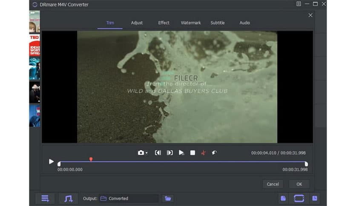The height and width of the screenshot is (206, 356).
Task: Go to the Watermark tab
Action: [191, 23]
